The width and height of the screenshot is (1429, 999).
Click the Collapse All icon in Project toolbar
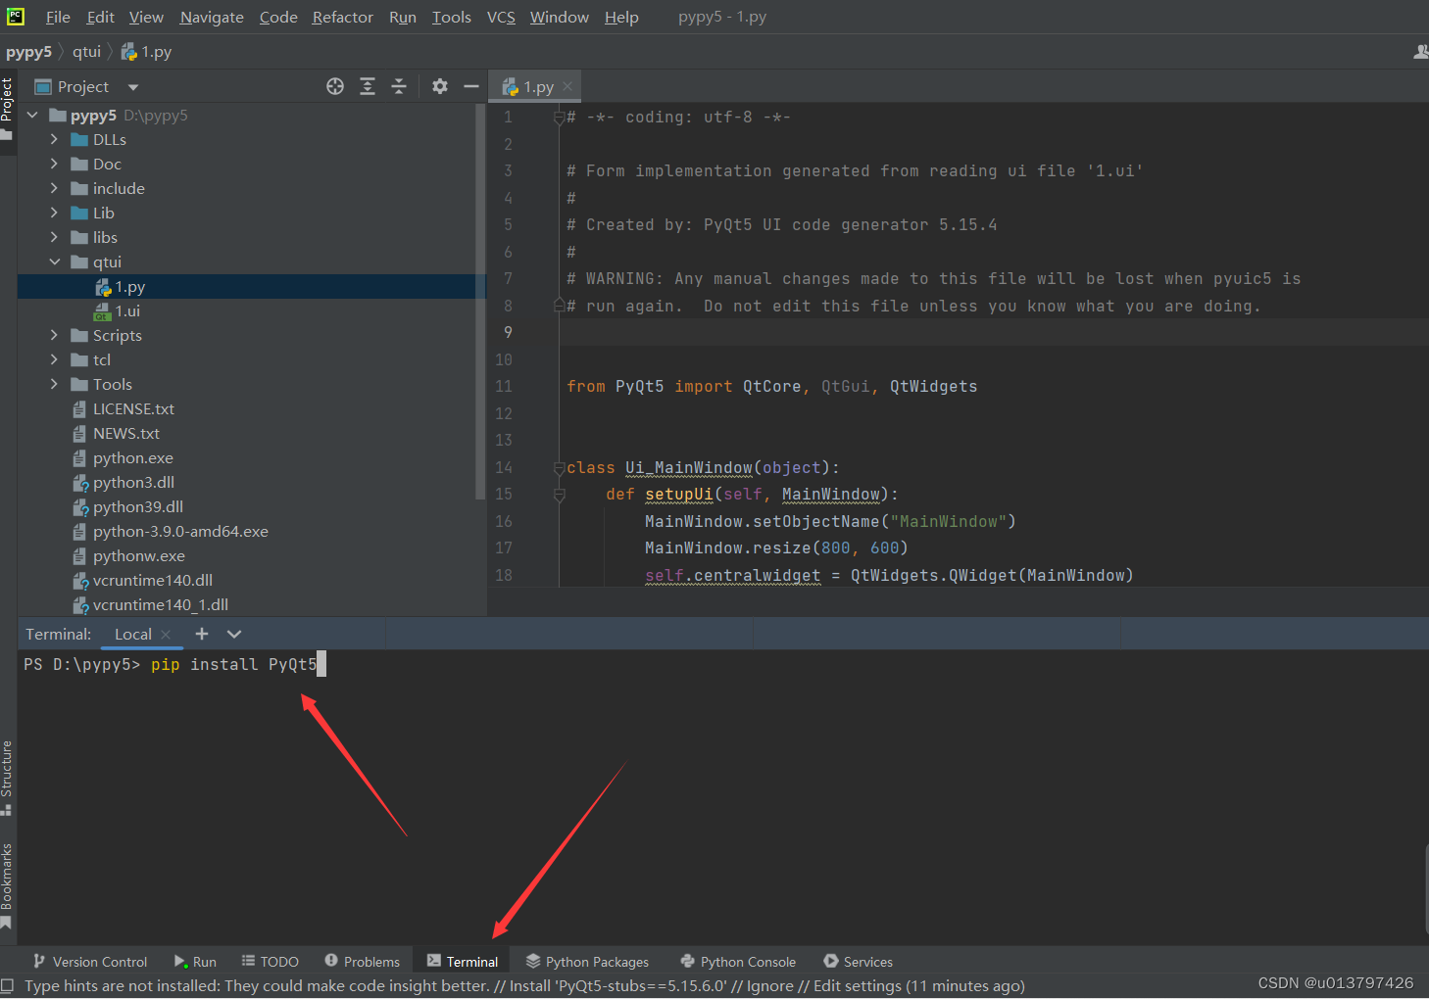(x=399, y=86)
